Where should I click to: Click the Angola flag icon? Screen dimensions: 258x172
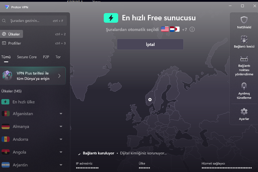pyautogui.click(x=5, y=152)
